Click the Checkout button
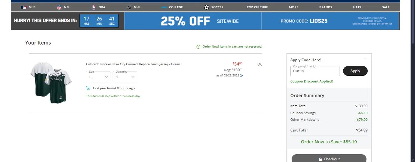415x162 pixels. 329,159
